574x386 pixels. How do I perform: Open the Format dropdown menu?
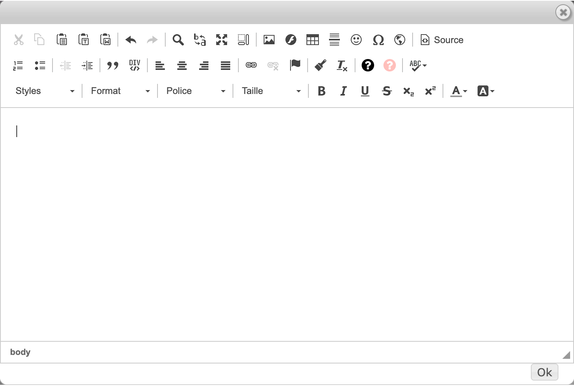pyautogui.click(x=120, y=91)
